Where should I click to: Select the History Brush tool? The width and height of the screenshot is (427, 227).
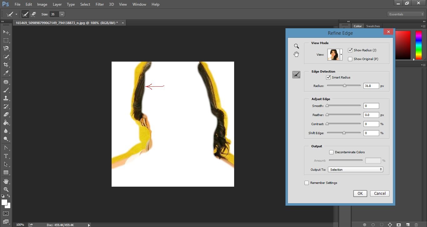coord(6,106)
